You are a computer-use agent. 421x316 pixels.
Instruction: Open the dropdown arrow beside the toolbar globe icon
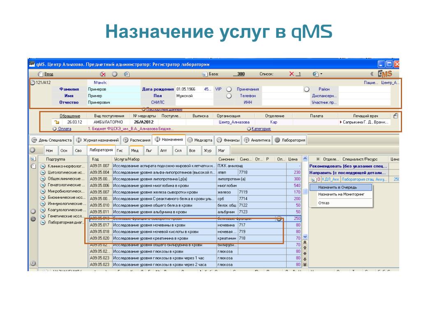(x=321, y=74)
